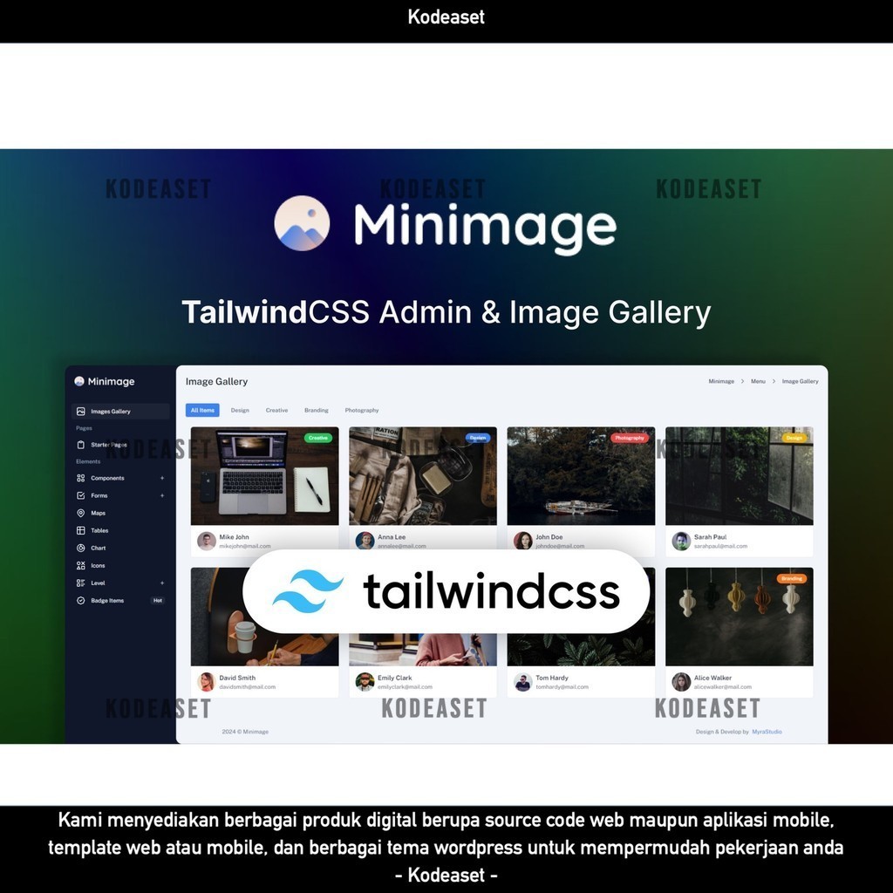The height and width of the screenshot is (893, 893).
Task: Select the Chart icon in sidebar
Action: click(x=80, y=548)
